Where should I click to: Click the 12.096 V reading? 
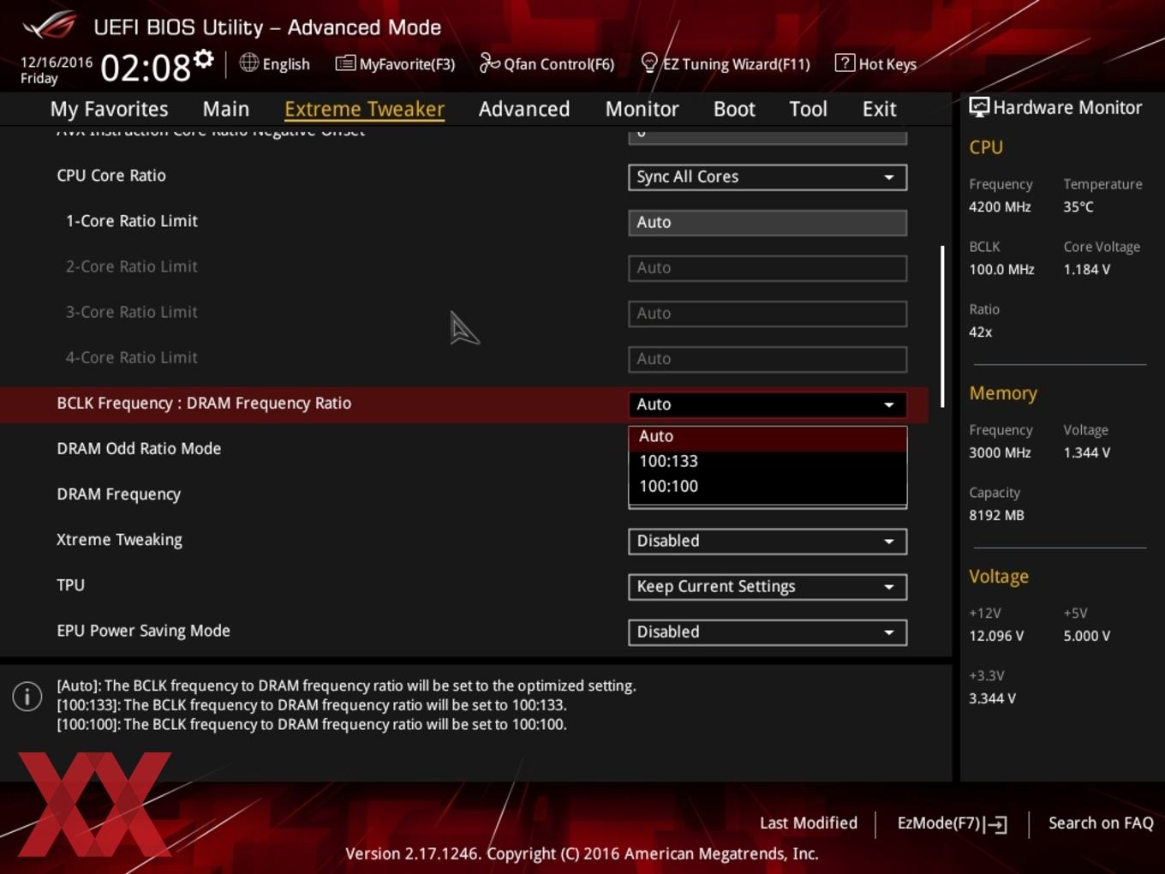click(996, 636)
